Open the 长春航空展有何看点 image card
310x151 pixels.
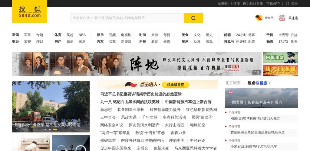point(261,98)
